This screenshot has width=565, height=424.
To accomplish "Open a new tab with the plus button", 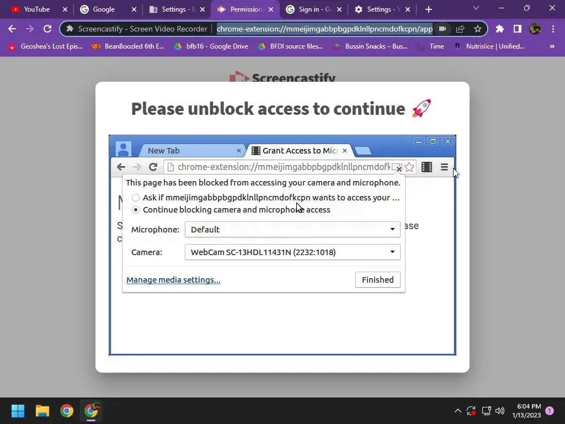I will coord(428,9).
